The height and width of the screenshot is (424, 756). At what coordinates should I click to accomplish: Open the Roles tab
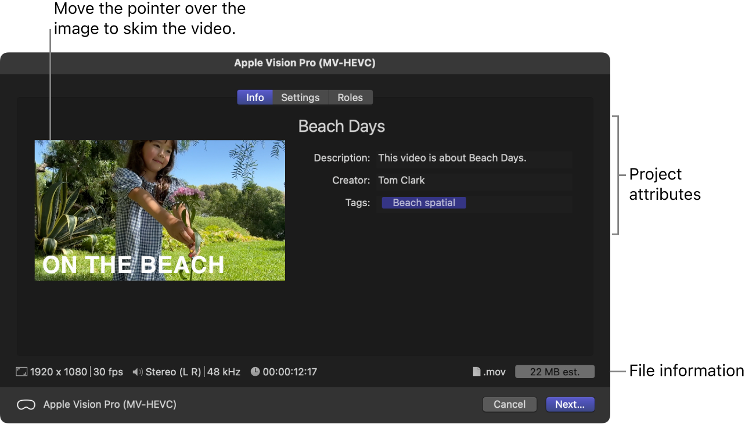(x=350, y=97)
